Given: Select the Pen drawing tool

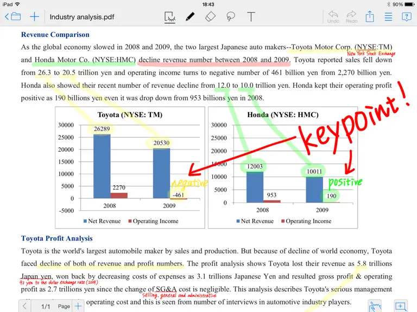Looking at the screenshot, I should click(190, 17).
